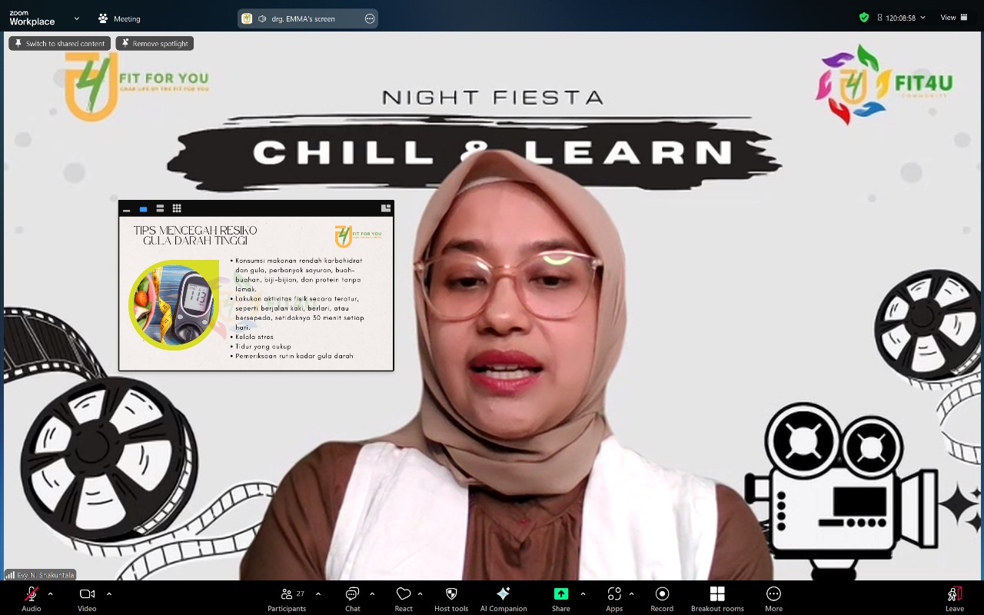The image size is (984, 615).
Task: Expand the video options arrow next to Video
Action: 109,593
